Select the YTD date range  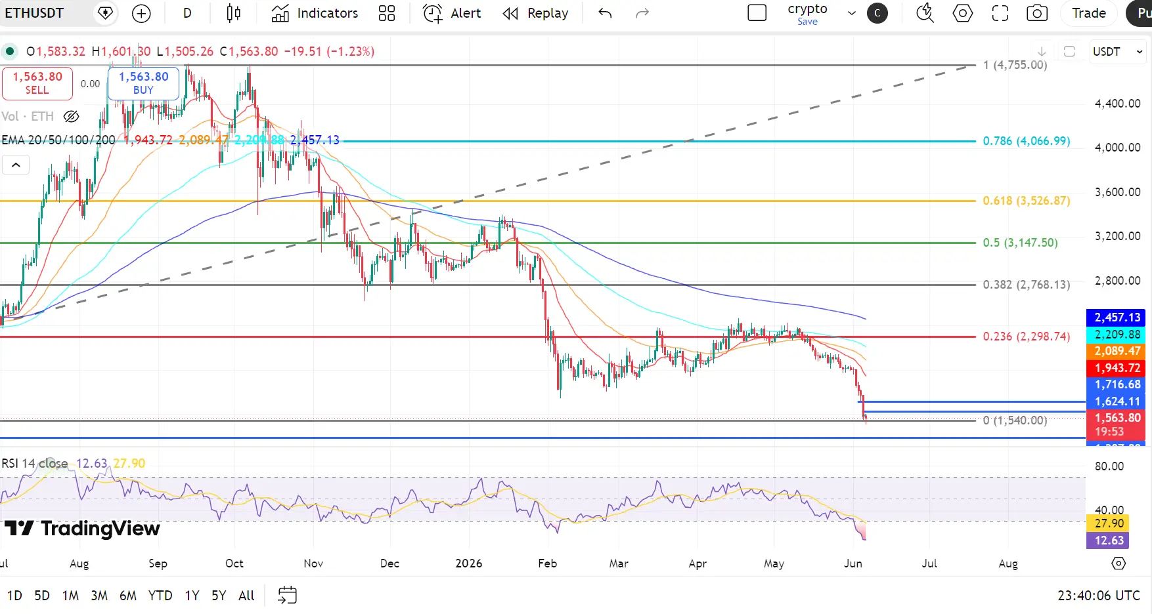160,596
